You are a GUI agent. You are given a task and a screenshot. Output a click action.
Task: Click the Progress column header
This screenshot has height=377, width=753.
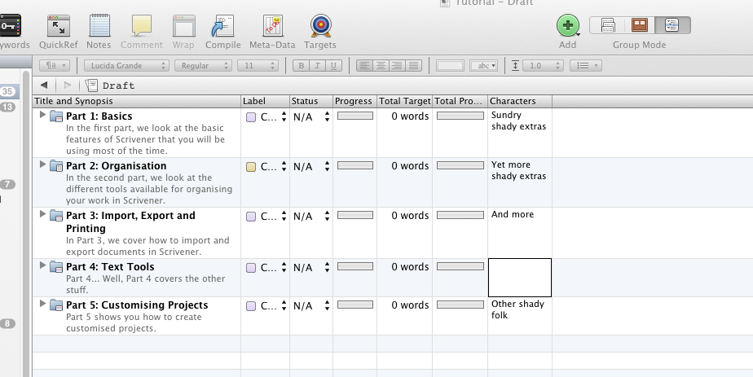[354, 101]
